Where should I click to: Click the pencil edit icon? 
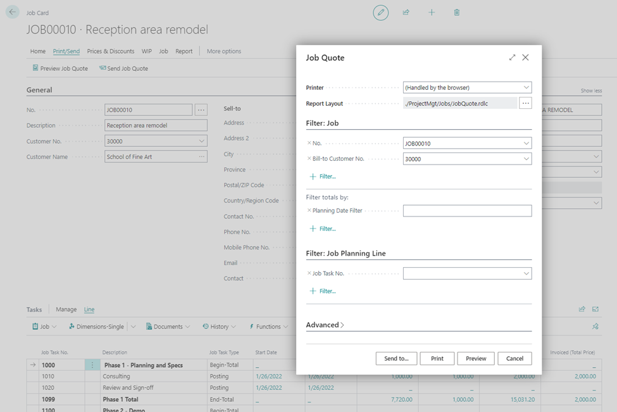click(380, 12)
